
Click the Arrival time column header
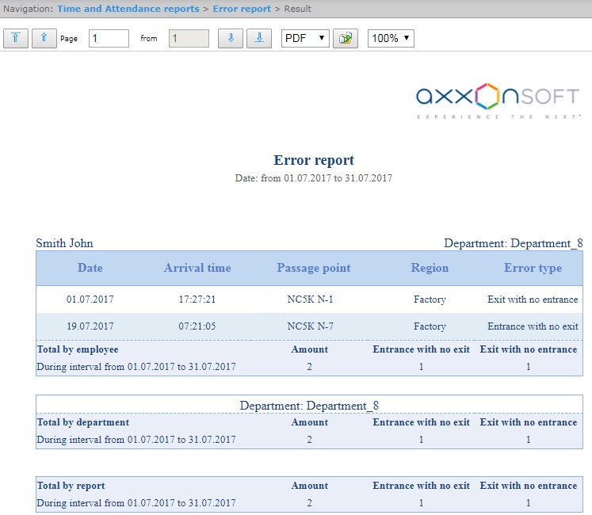coord(197,268)
